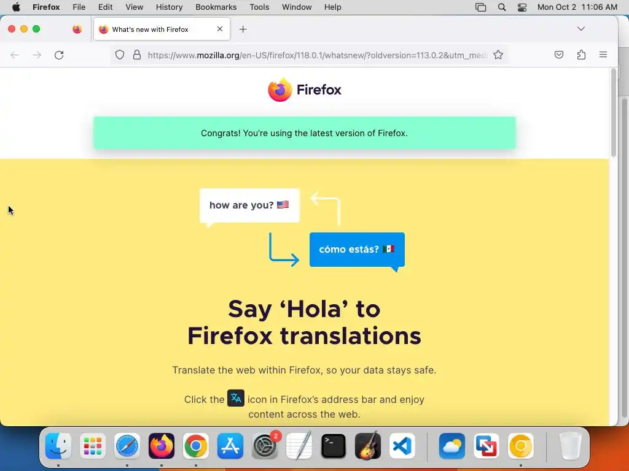The image size is (629, 471).
Task: Select the pinned Firefox tab
Action: [x=77, y=29]
